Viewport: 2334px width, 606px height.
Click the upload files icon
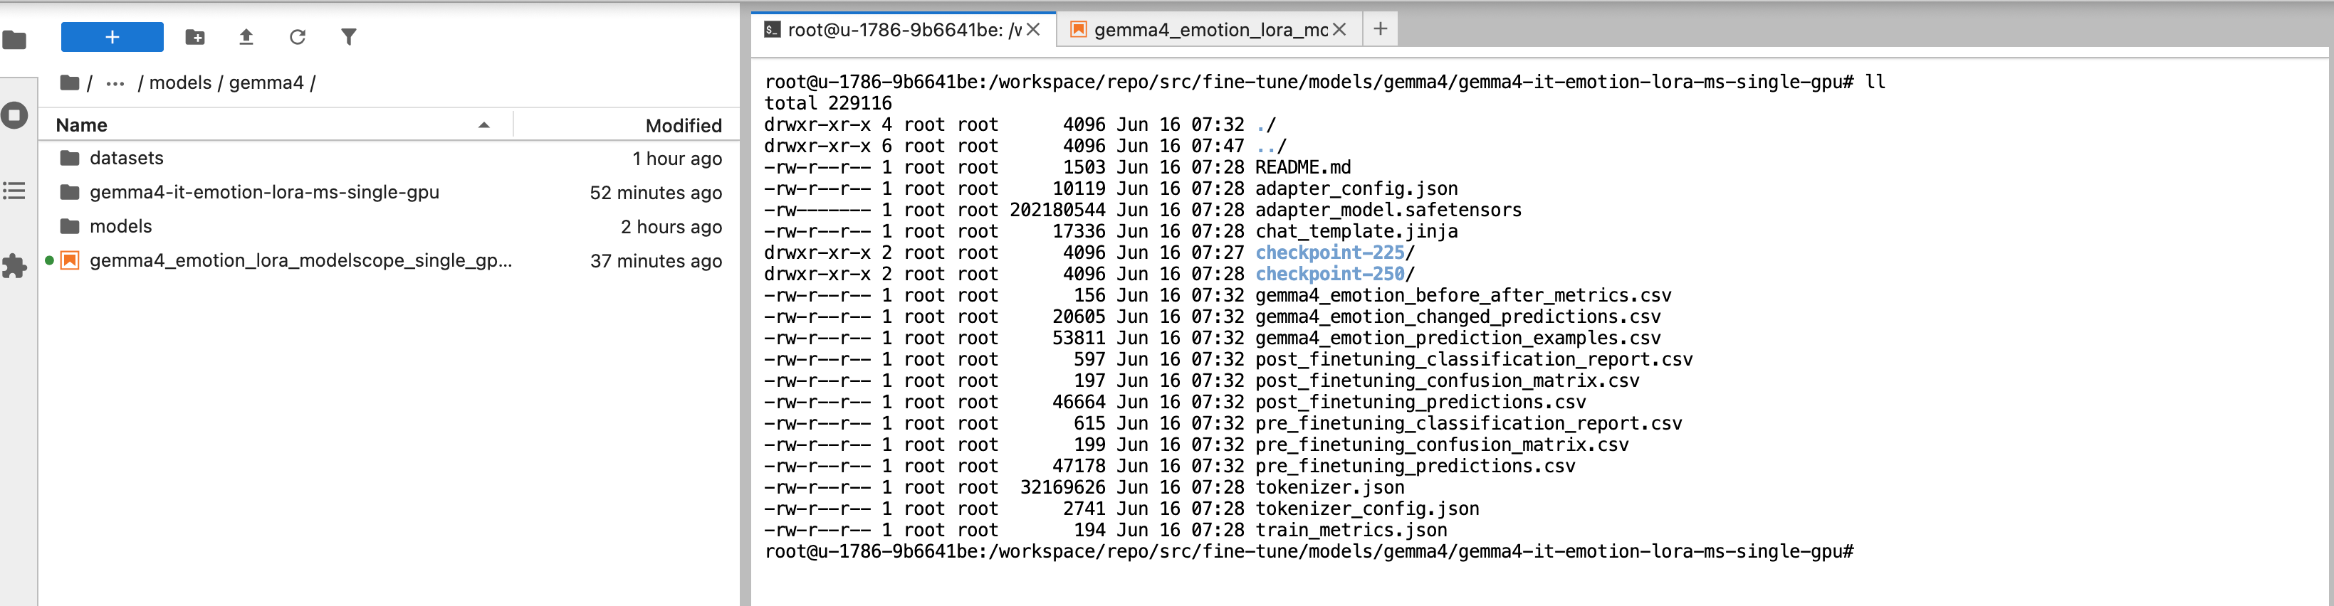(x=246, y=37)
